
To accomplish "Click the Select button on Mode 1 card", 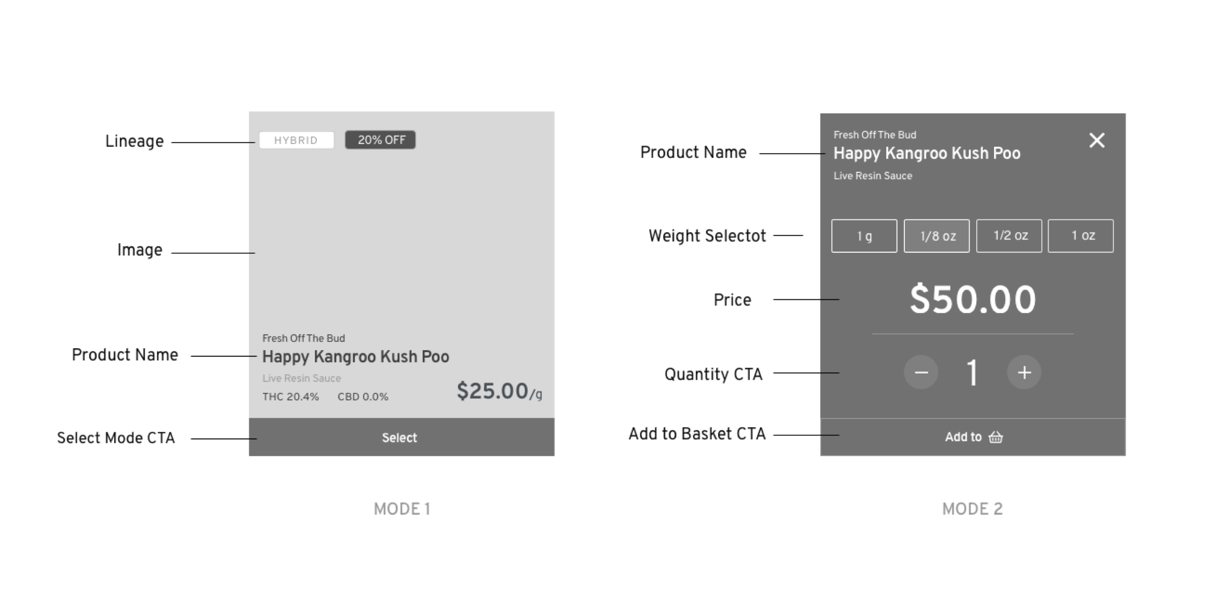I will pyautogui.click(x=402, y=437).
